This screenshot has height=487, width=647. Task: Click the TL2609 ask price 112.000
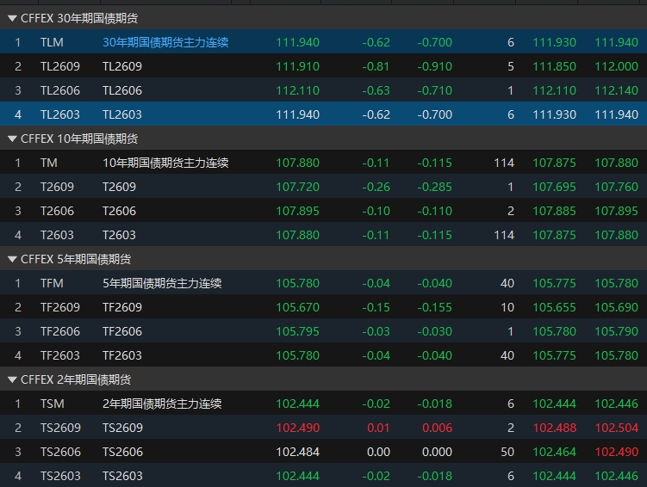coord(617,66)
